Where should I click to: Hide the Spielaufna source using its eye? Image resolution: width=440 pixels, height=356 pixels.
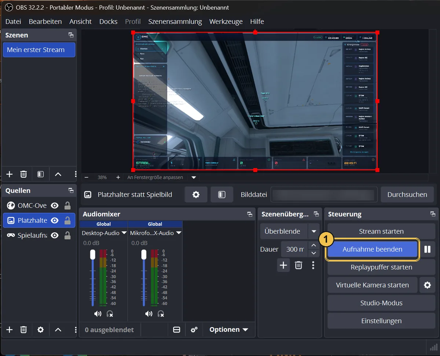pyautogui.click(x=55, y=236)
